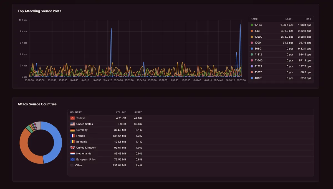The width and height of the screenshot is (333, 189).
Task: Click the purple swatch for port 41222
Action: click(252, 66)
